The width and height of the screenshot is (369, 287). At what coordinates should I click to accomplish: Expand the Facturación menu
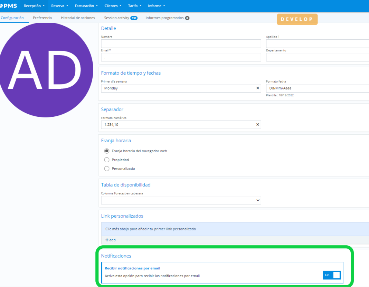click(x=86, y=6)
